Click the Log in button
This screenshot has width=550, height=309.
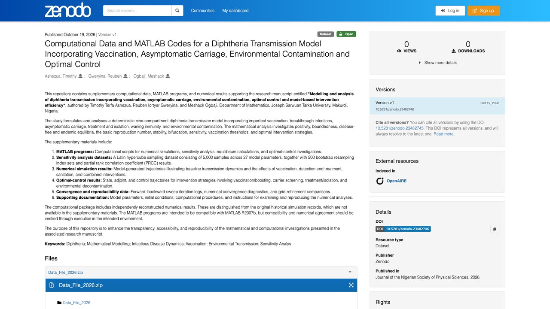(450, 11)
